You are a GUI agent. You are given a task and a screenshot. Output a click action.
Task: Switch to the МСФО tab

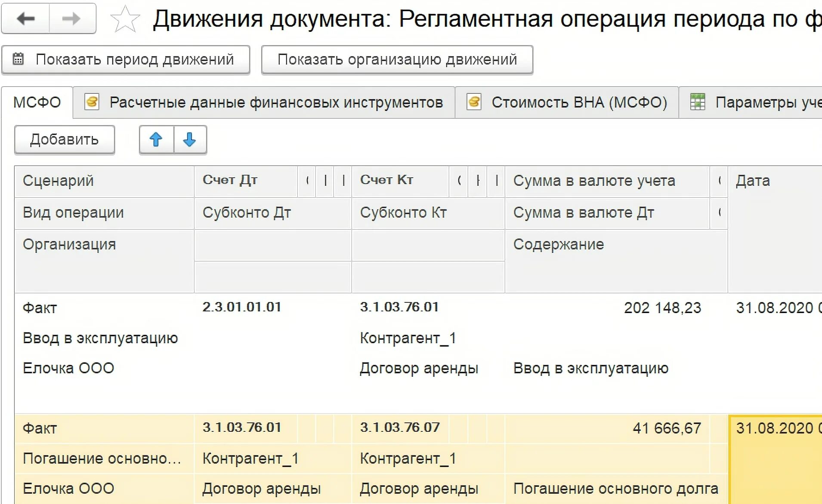coord(37,102)
